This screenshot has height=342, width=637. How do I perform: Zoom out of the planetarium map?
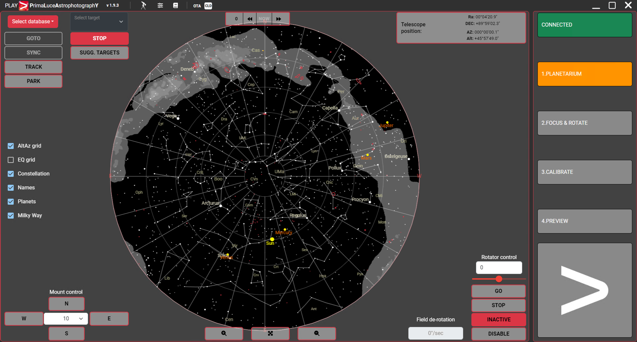click(x=317, y=333)
